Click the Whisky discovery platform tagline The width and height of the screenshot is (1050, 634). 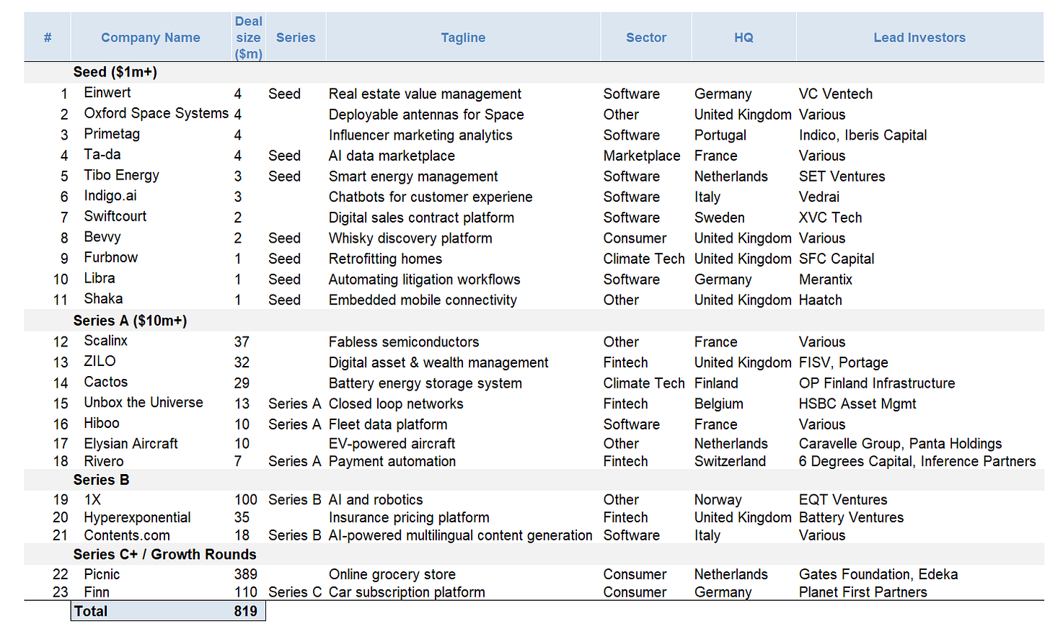tap(410, 238)
